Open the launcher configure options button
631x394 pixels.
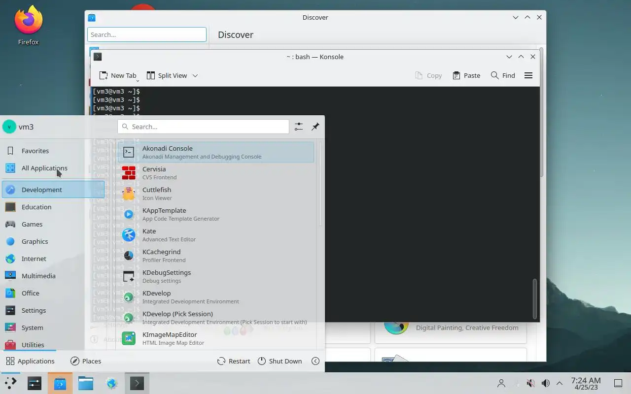[x=299, y=127]
